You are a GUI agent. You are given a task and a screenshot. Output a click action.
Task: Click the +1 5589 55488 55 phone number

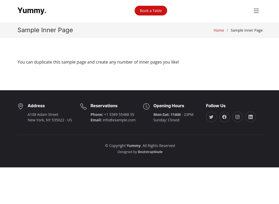click(119, 115)
